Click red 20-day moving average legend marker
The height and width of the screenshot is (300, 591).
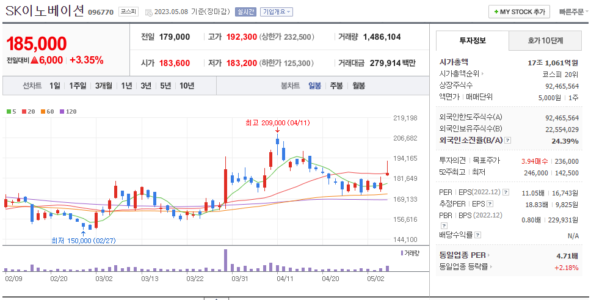[x=24, y=112]
